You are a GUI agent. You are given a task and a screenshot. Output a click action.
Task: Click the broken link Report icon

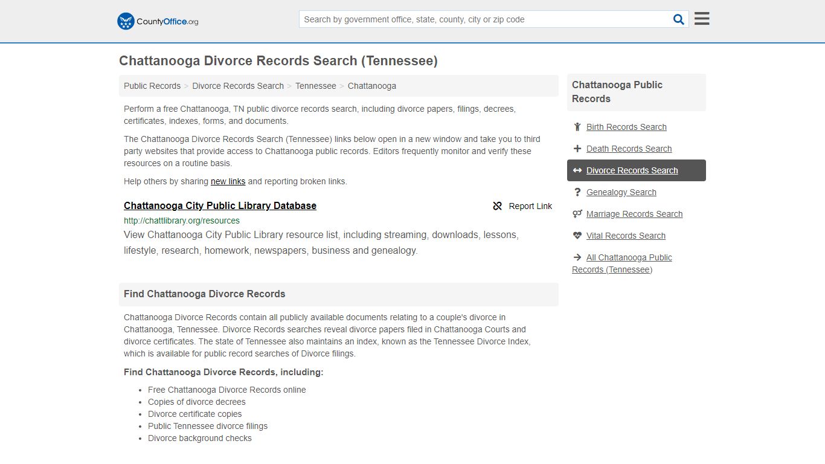pos(498,206)
